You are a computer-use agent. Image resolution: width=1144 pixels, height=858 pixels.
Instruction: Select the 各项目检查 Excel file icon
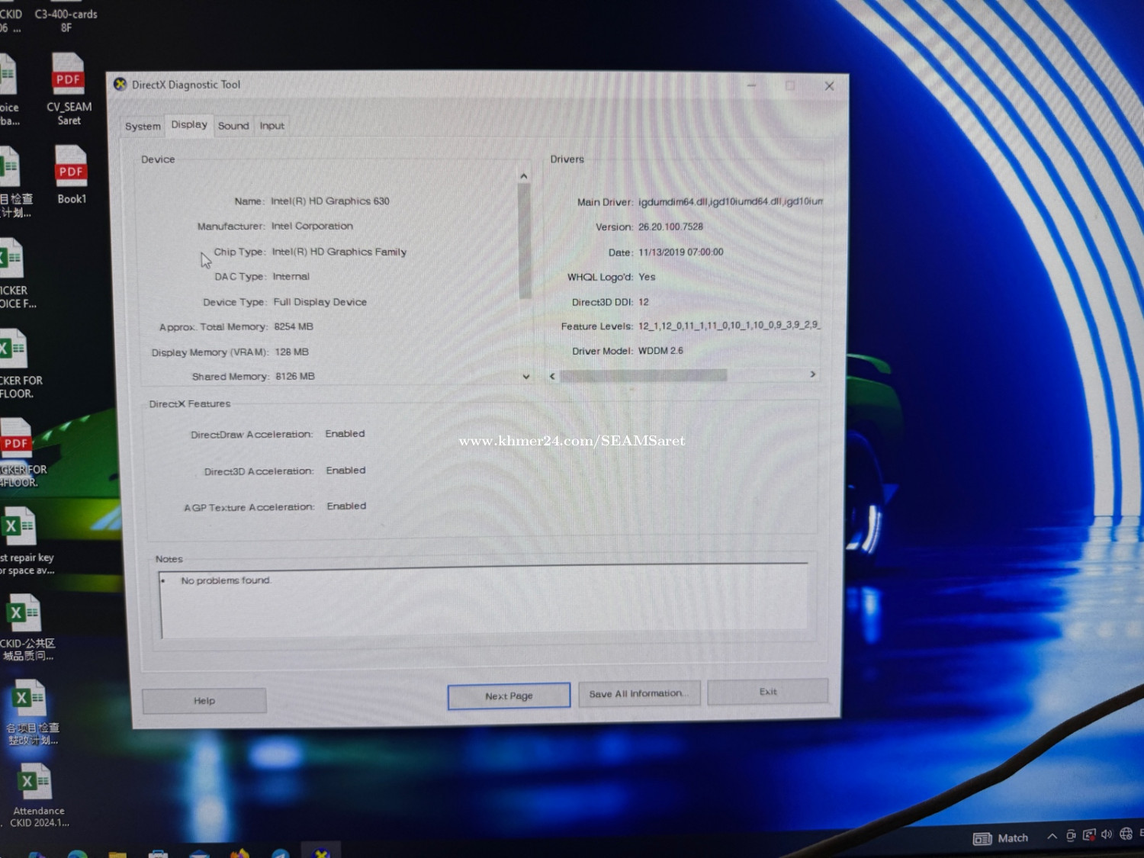[32, 712]
